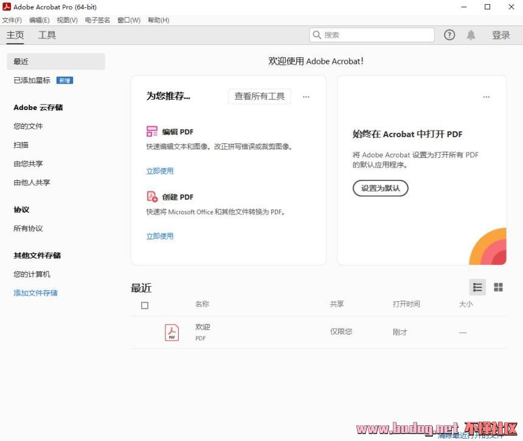Click the 创建 PDF tool title

tap(178, 197)
